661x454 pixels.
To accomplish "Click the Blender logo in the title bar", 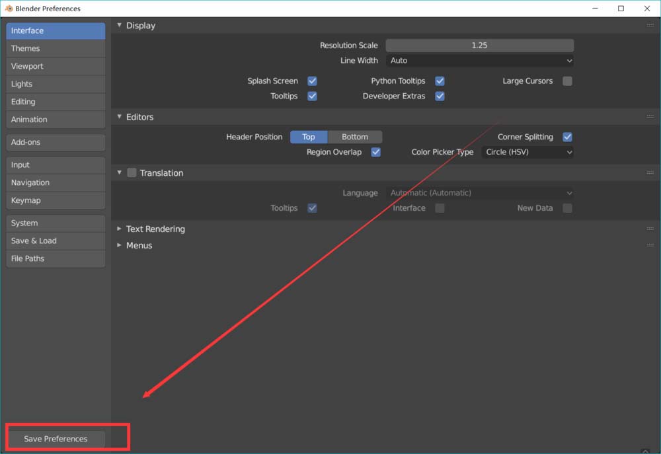I will click(9, 9).
